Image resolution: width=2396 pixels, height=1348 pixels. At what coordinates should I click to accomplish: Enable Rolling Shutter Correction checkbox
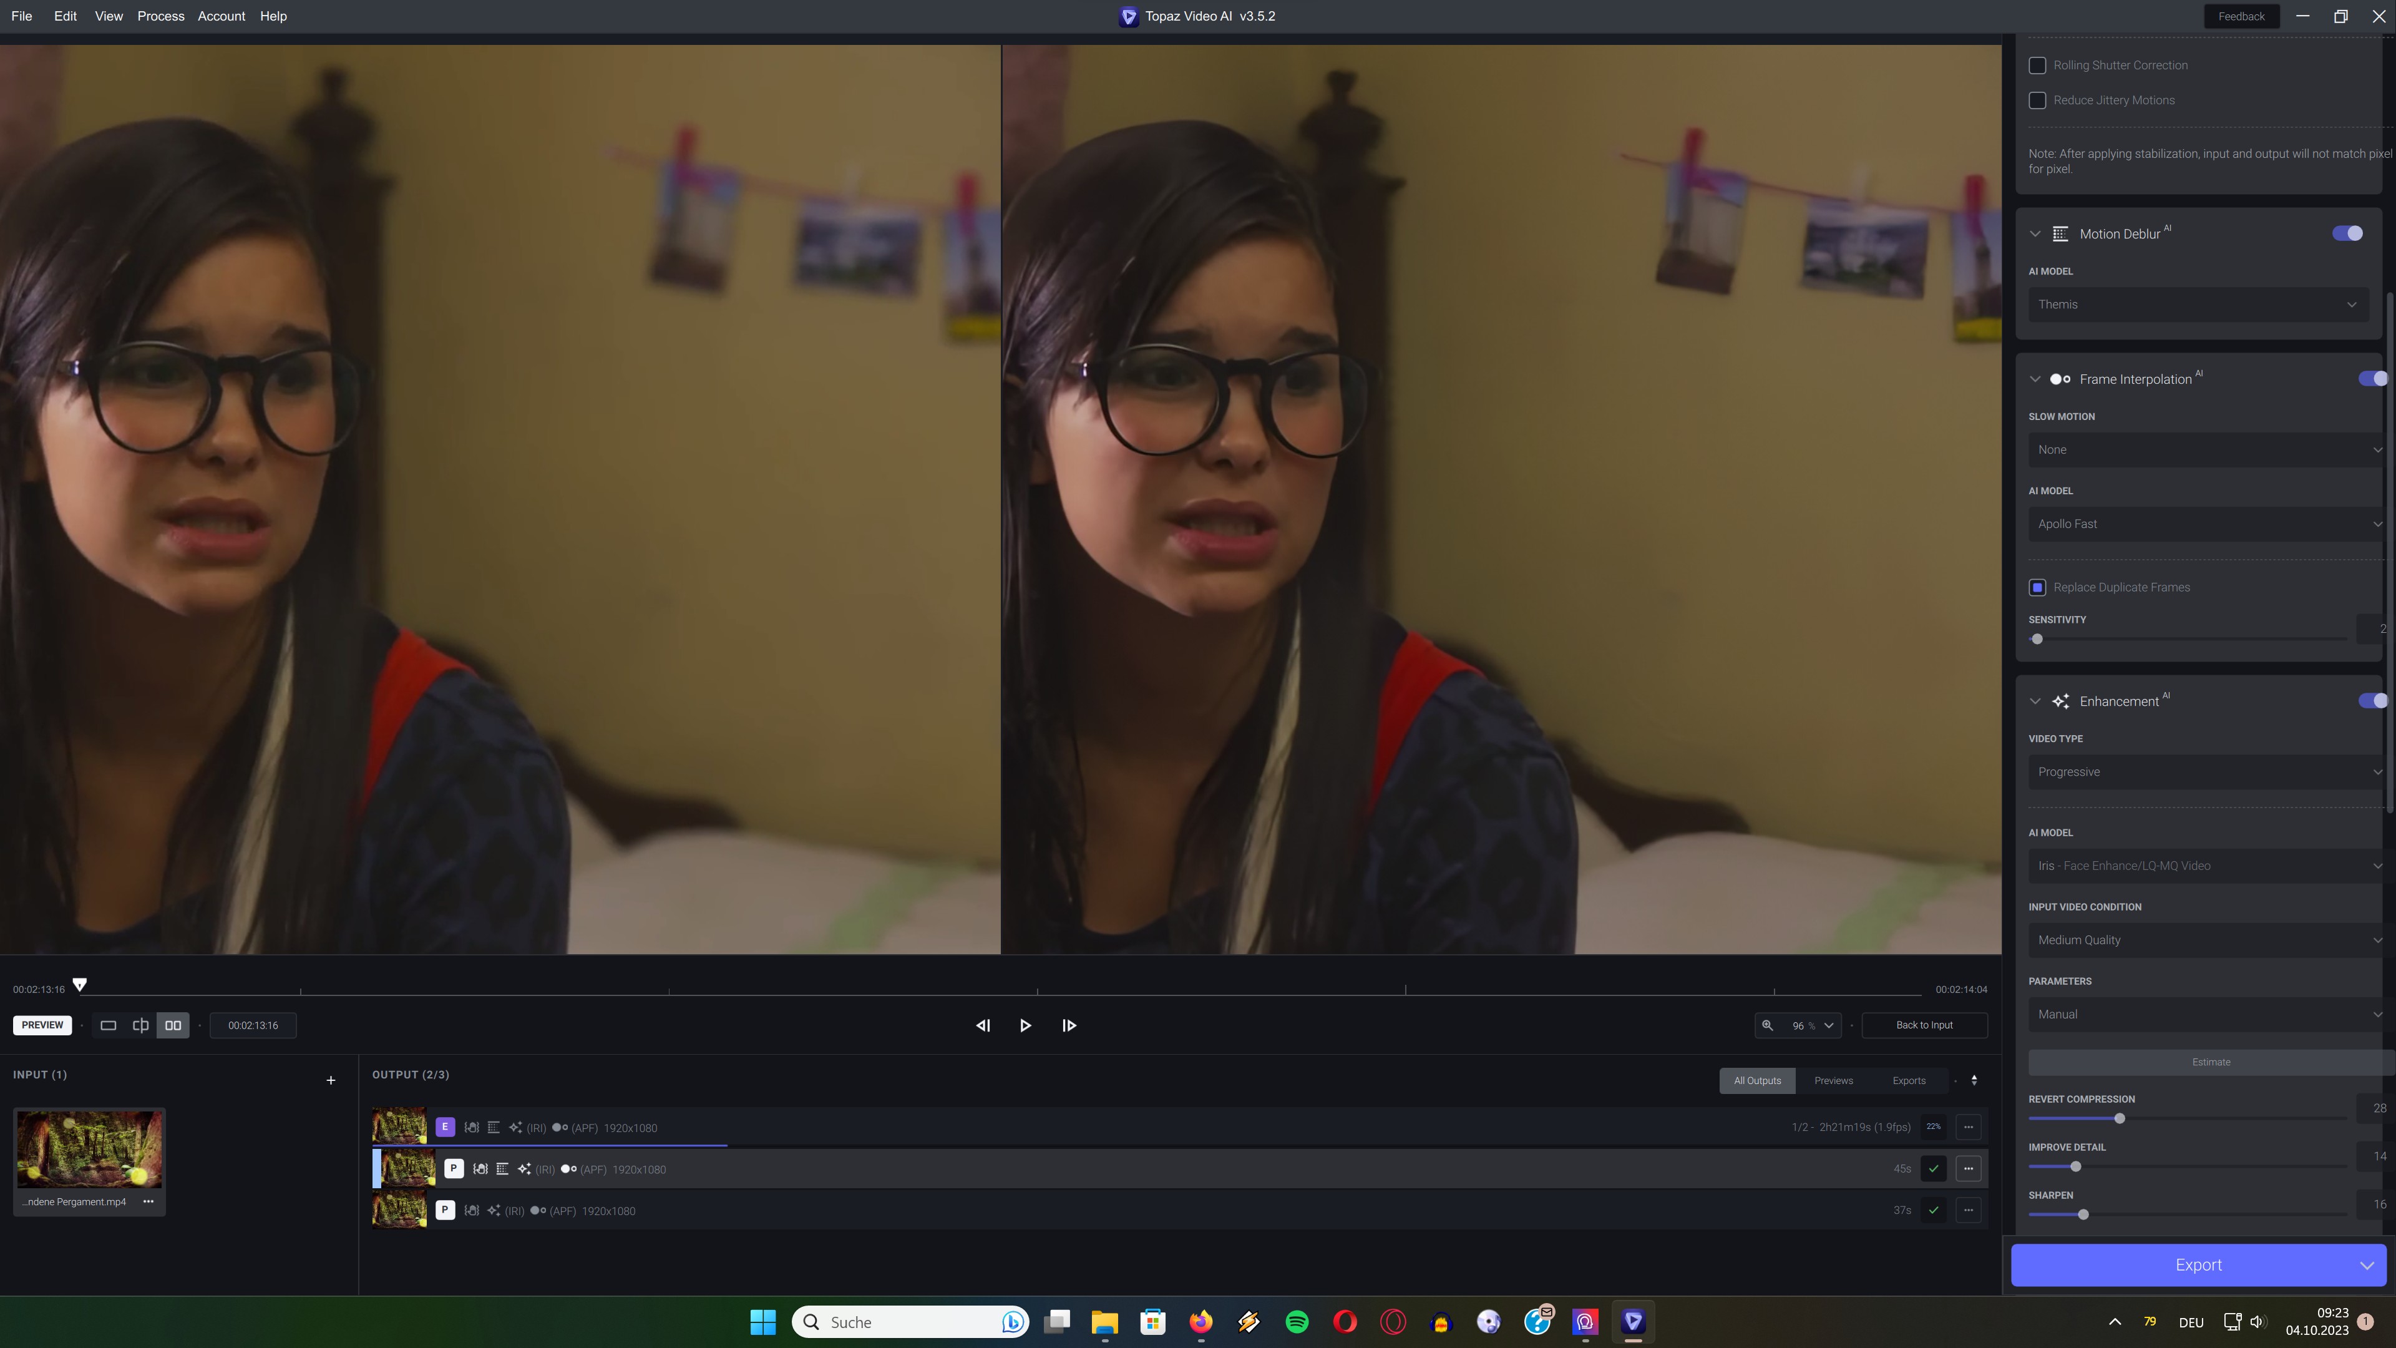(x=2037, y=65)
